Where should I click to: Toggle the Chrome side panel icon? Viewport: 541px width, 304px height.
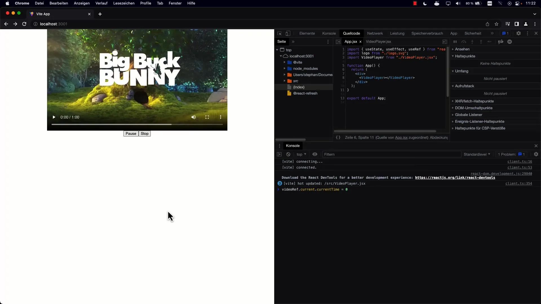click(516, 24)
